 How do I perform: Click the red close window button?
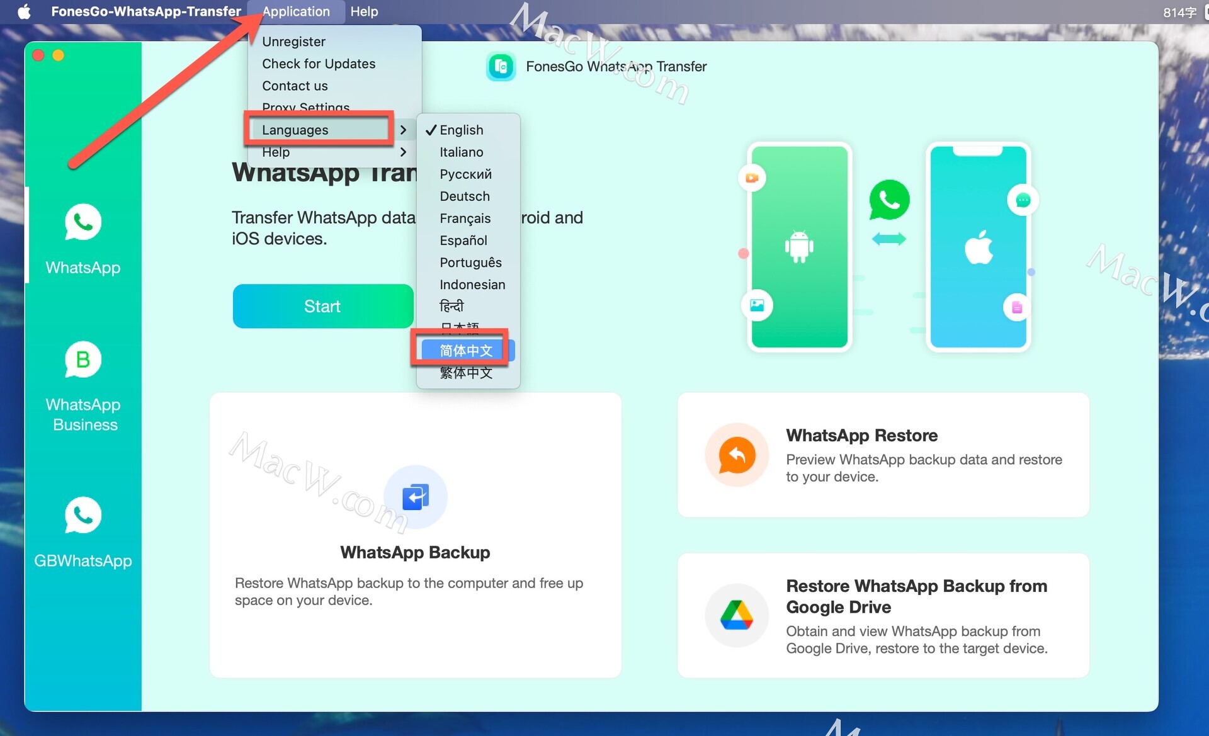(x=38, y=55)
